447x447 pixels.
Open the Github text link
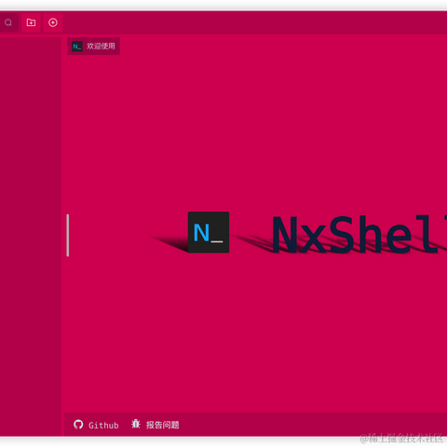point(103,425)
